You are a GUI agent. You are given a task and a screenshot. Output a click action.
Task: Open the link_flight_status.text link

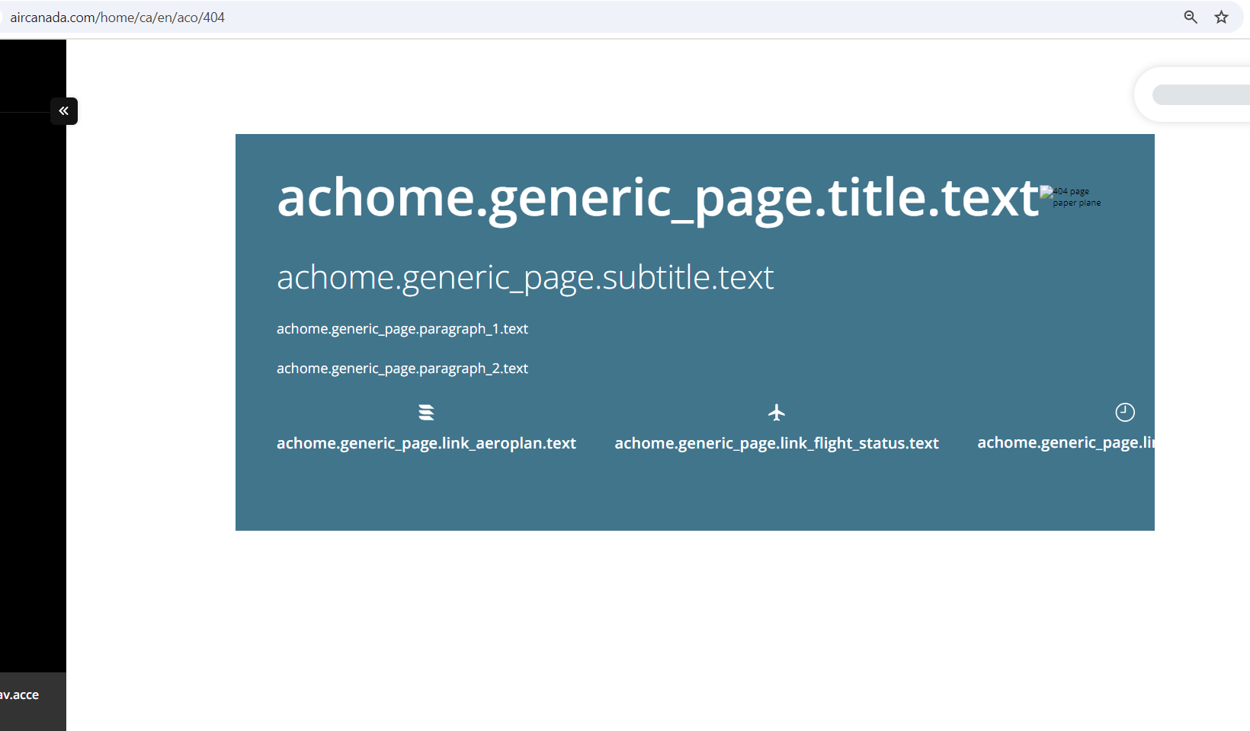(776, 443)
